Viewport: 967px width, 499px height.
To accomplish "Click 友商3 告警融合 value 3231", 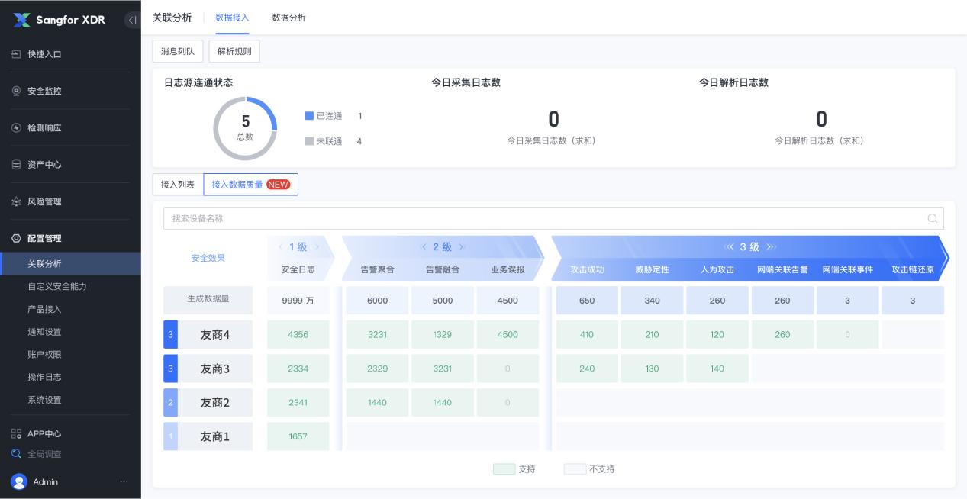I will 443,369.
